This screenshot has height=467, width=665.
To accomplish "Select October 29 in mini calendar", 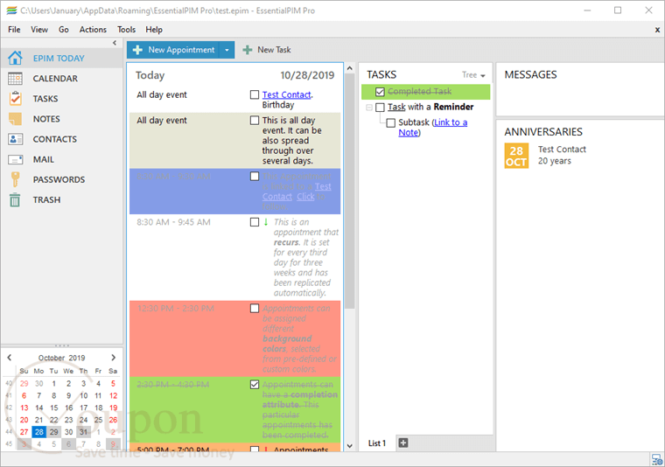I will 54,432.
